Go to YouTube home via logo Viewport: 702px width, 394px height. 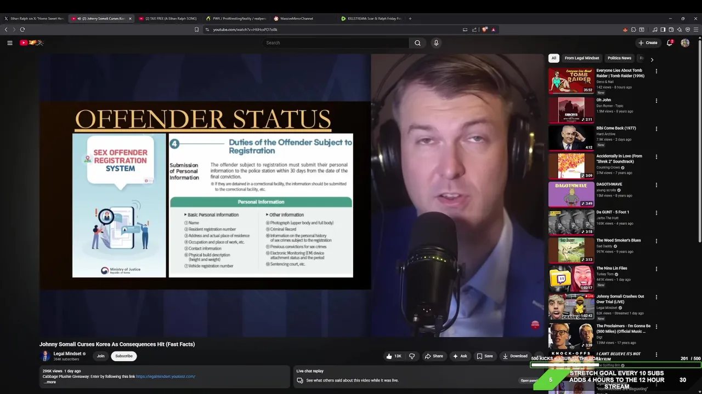click(32, 43)
